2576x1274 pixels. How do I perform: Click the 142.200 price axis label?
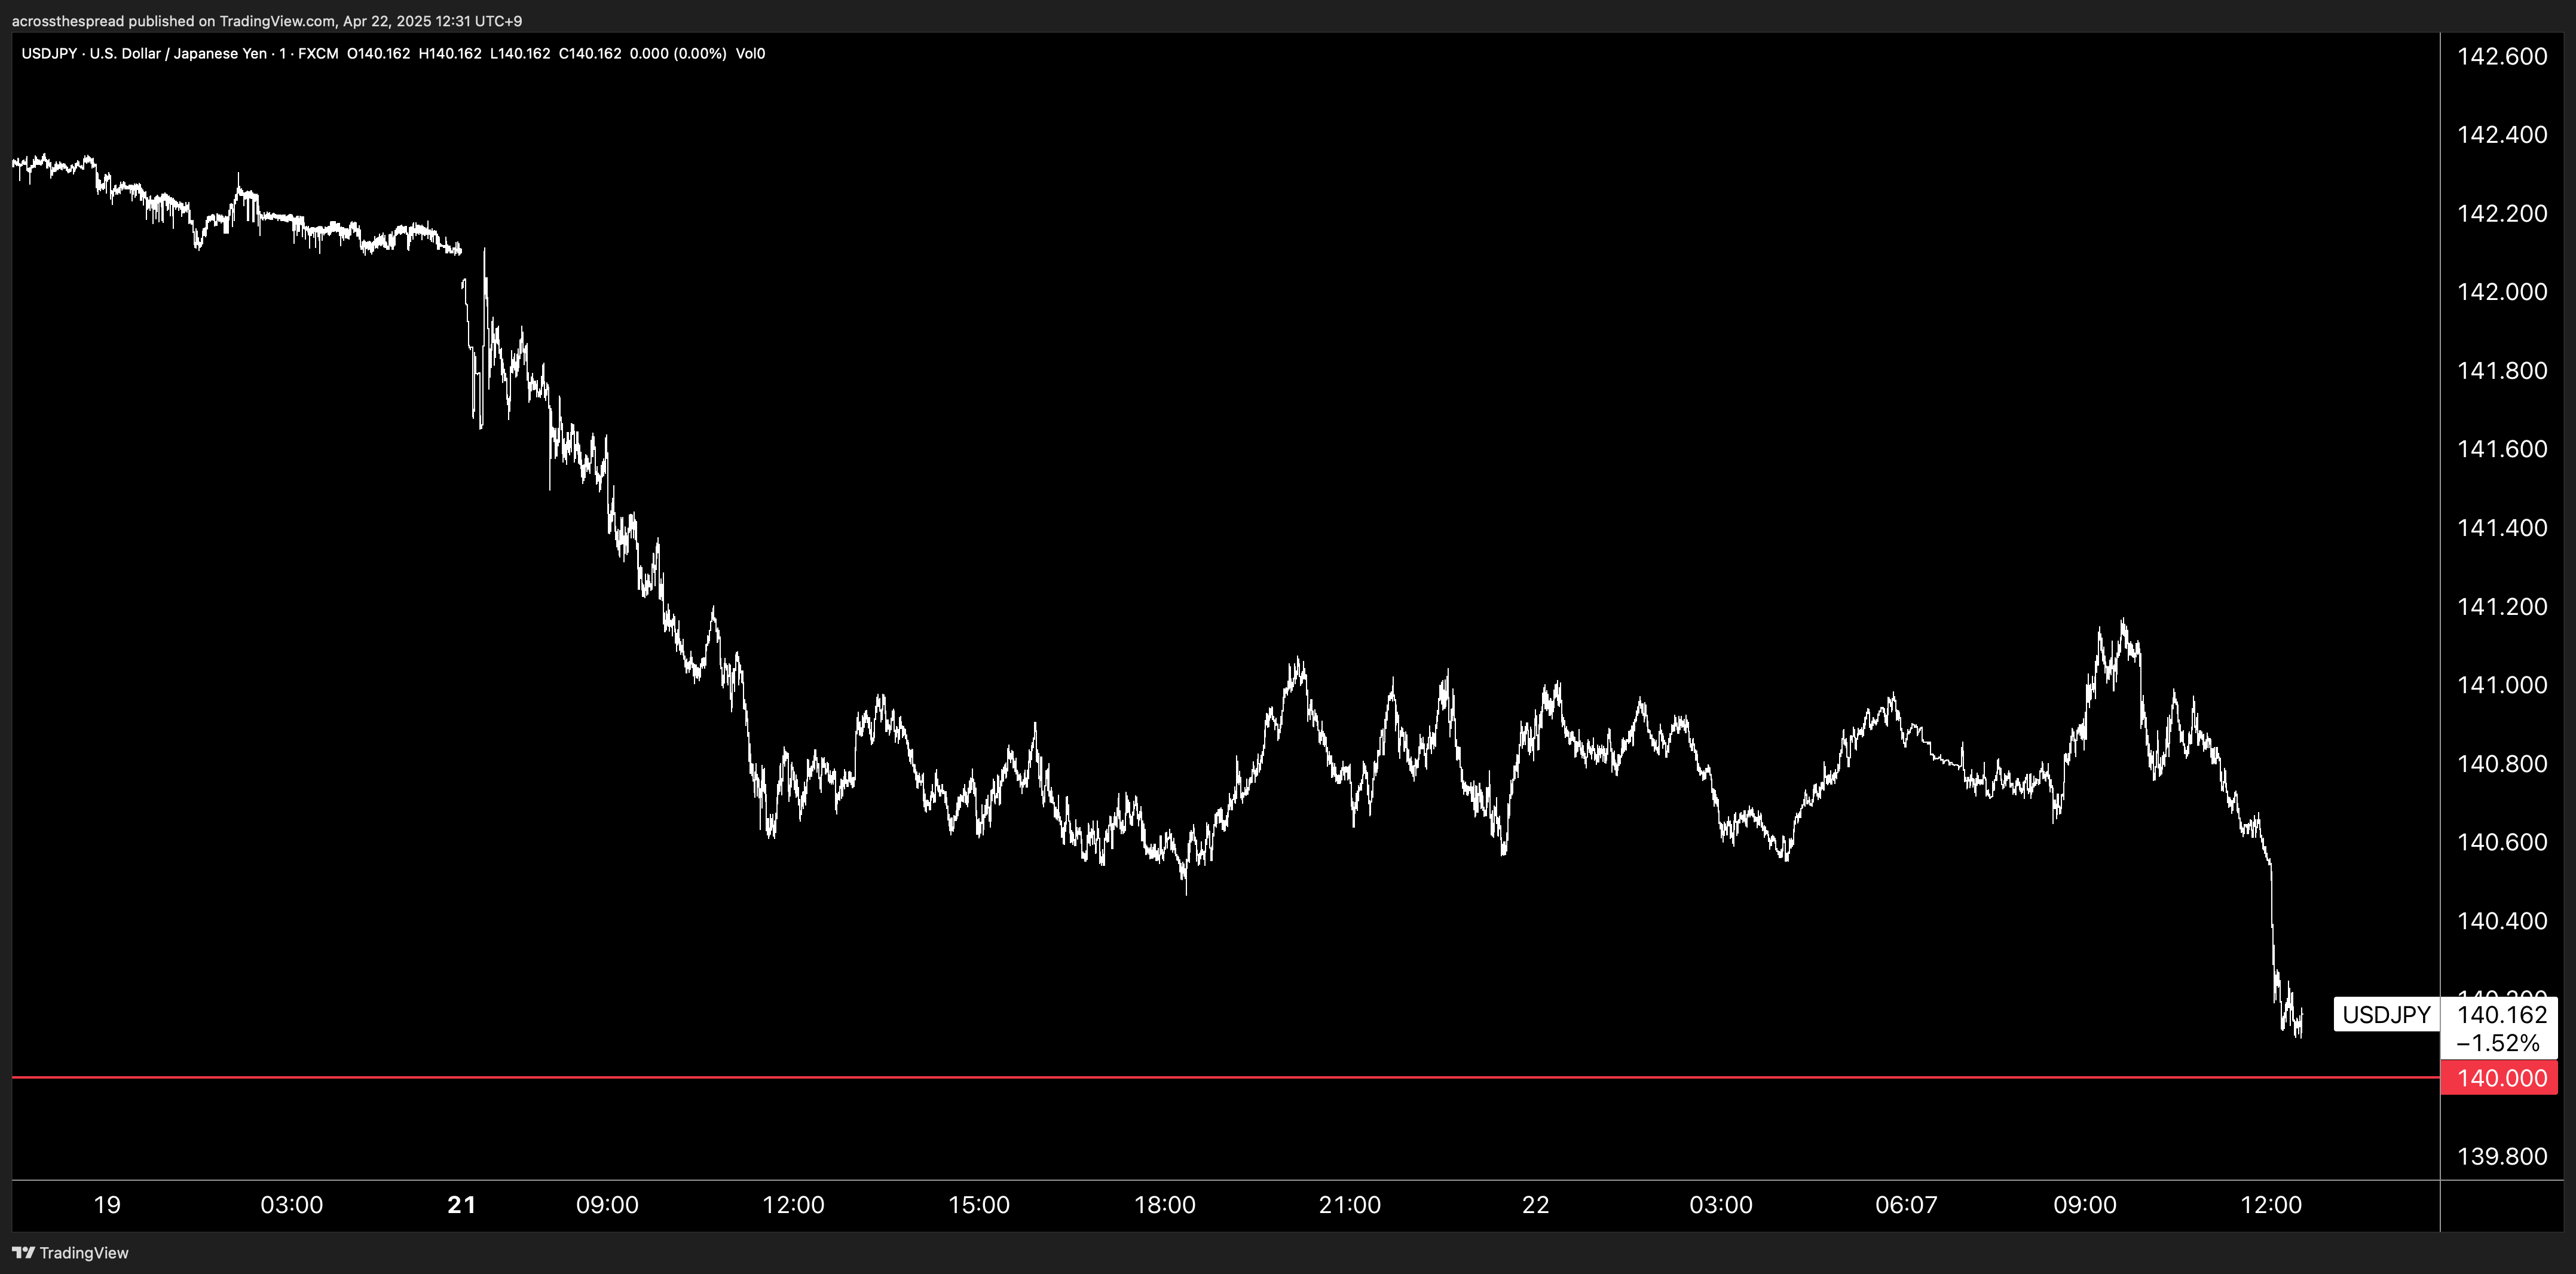tap(2501, 213)
